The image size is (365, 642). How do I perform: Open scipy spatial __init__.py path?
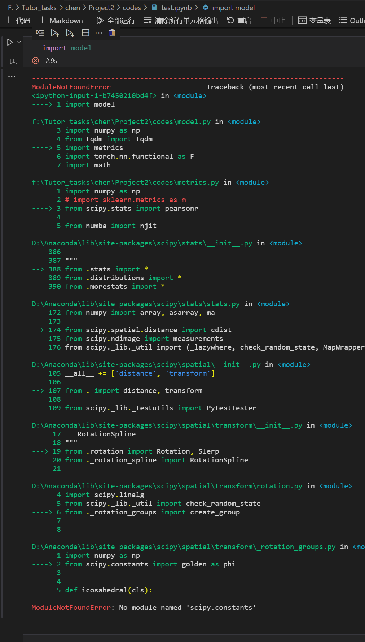tap(146, 365)
